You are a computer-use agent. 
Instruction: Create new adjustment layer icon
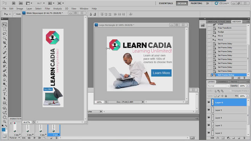click(228, 138)
